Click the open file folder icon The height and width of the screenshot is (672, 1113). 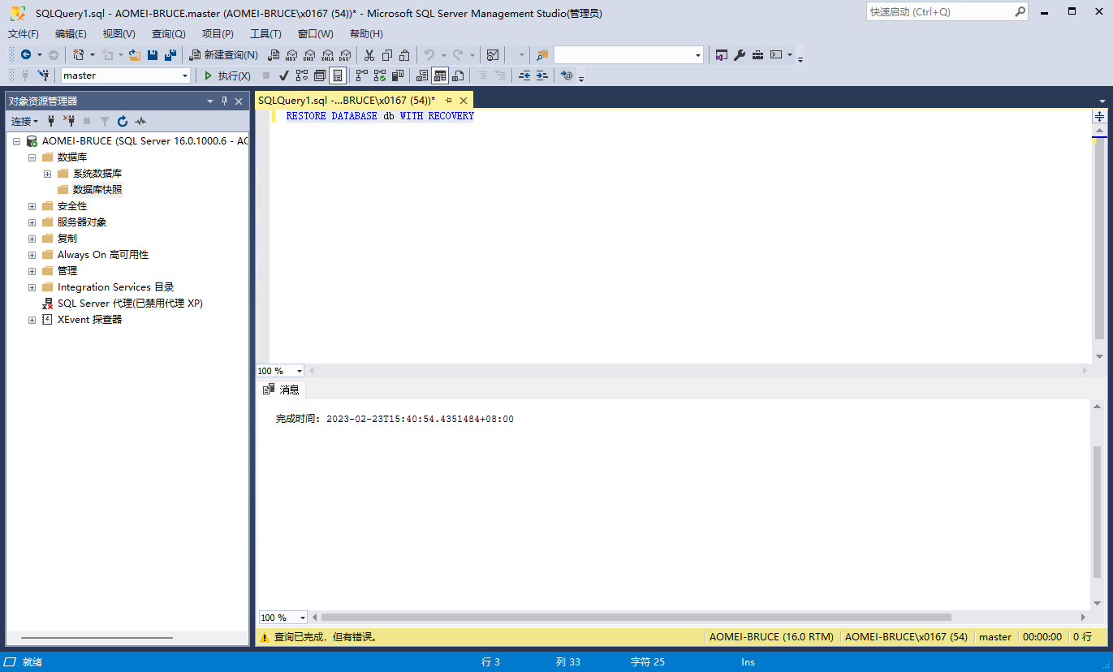pyautogui.click(x=135, y=55)
